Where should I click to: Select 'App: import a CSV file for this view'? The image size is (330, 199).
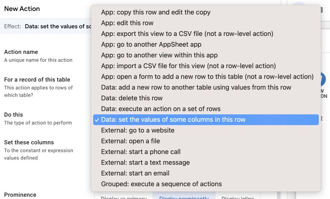coord(189,66)
